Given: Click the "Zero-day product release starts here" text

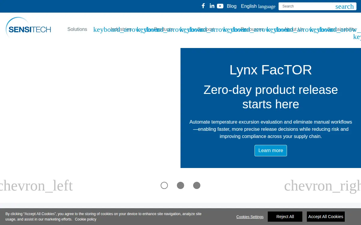Looking at the screenshot, I should pos(271,97).
